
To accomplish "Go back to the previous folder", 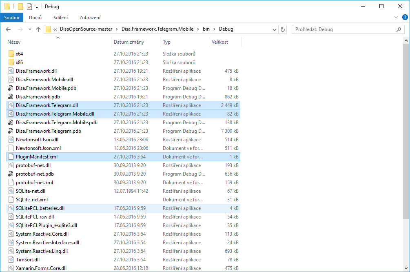I will (x=9, y=29).
